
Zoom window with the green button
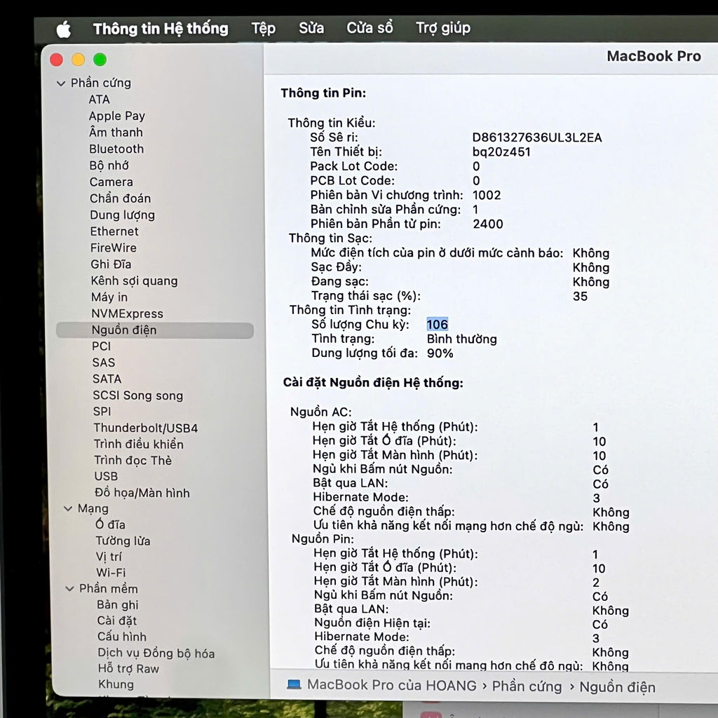point(100,60)
